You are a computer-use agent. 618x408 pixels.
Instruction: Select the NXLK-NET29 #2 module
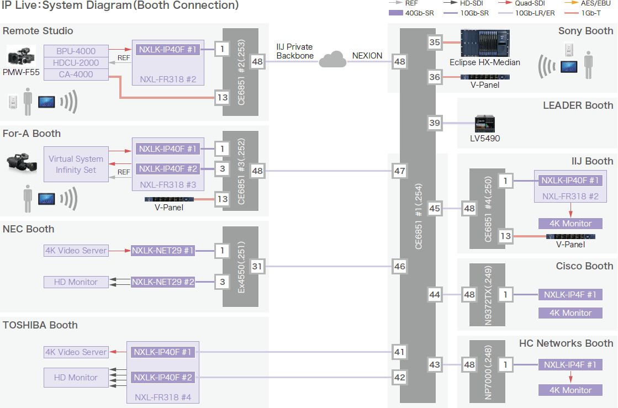(163, 282)
